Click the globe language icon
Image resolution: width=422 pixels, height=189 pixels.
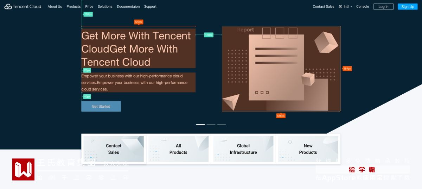[340, 6]
